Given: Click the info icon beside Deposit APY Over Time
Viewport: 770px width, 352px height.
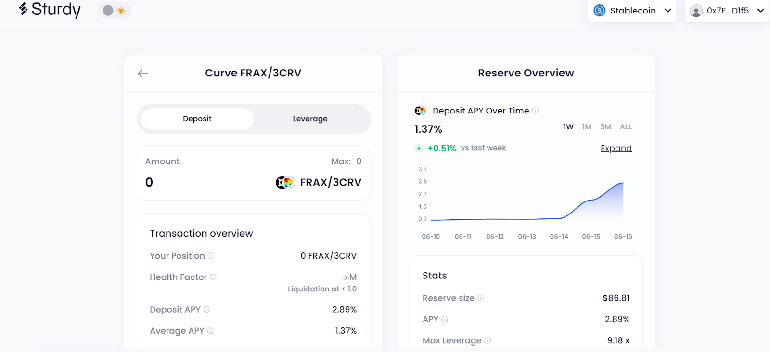Looking at the screenshot, I should 535,111.
